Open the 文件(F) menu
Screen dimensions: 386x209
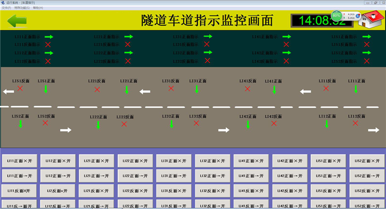tap(6, 8)
